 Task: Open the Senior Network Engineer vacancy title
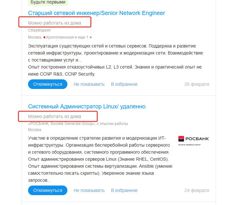(x=96, y=13)
